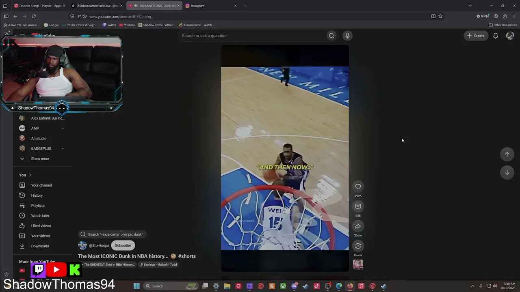This screenshot has width=520, height=292.
Task: Open the settings gear in the sidebar
Action: coord(6,275)
